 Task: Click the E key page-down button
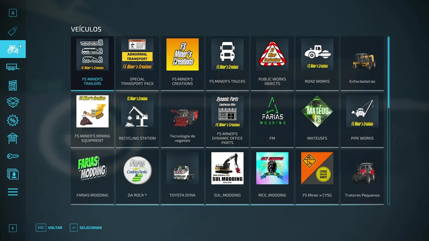(13, 228)
